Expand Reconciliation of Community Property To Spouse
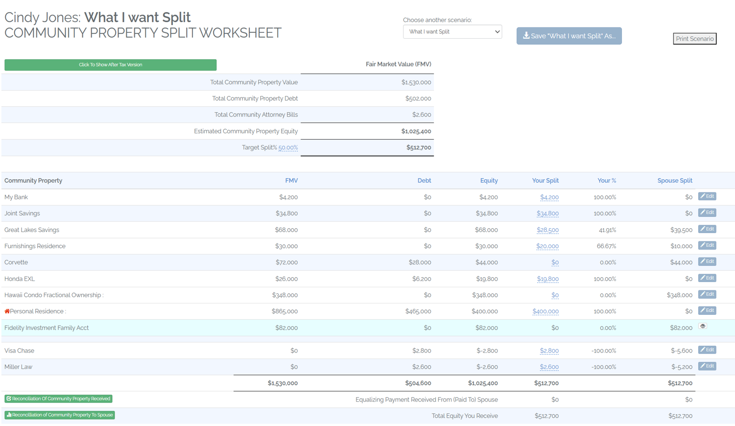This screenshot has height=426, width=735. [x=59, y=415]
